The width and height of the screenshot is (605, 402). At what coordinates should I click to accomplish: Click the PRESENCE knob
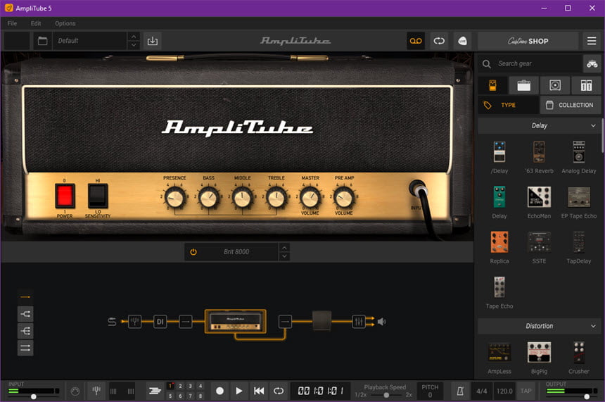(174, 198)
